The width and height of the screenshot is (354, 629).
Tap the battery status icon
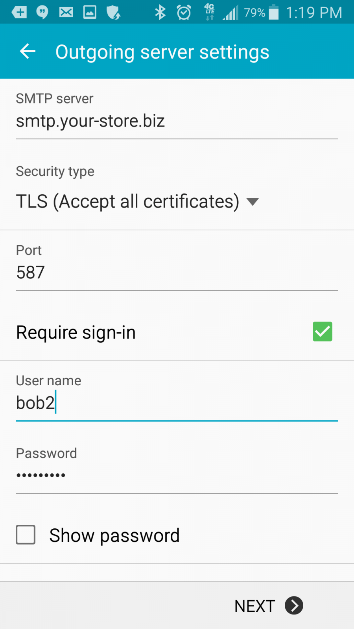coord(274,13)
